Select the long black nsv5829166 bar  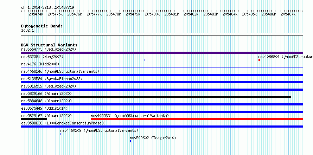point(156,97)
